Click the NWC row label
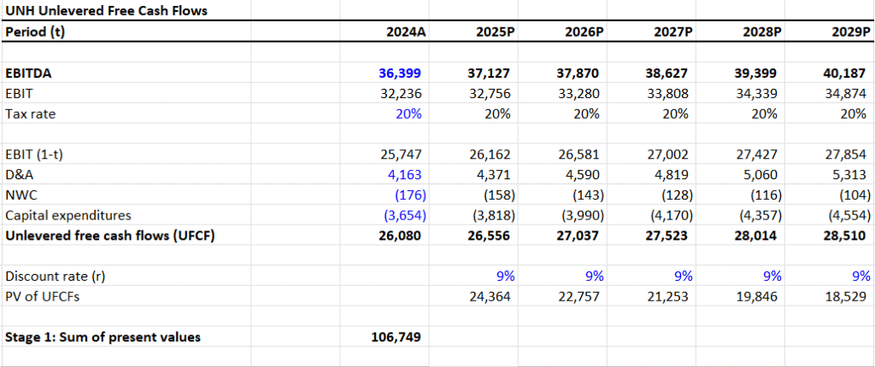Viewport: 875px width, 367px height. click(20, 195)
